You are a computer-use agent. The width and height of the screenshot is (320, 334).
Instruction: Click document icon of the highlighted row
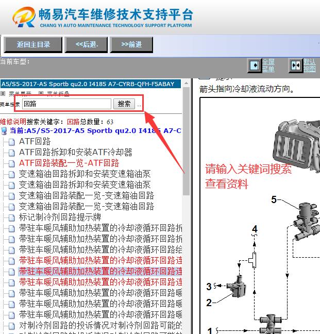pyautogui.click(x=11, y=272)
